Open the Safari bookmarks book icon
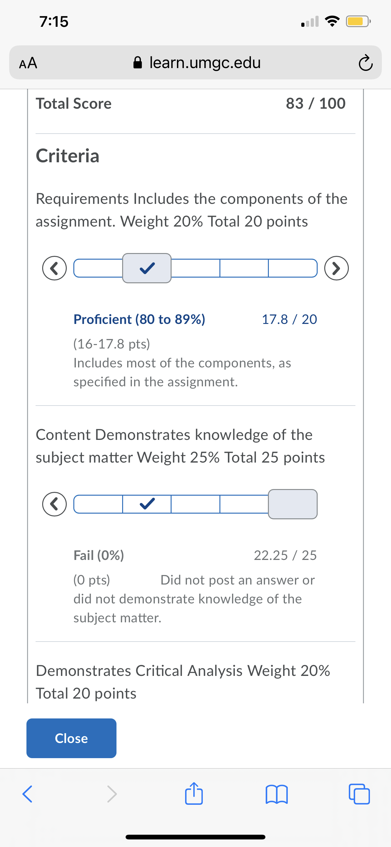The height and width of the screenshot is (847, 391). pyautogui.click(x=277, y=794)
